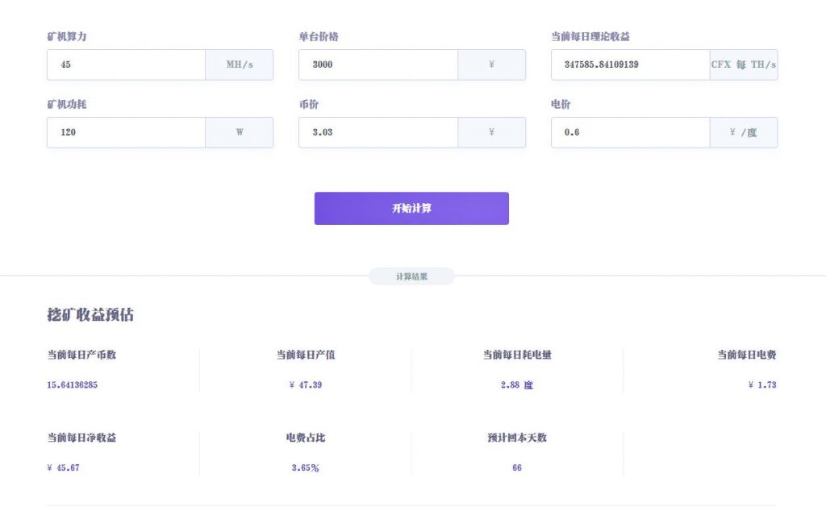Viewport: 826px width, 507px height.
Task: Click the CFX 每 TH/s unit box
Action: [743, 64]
